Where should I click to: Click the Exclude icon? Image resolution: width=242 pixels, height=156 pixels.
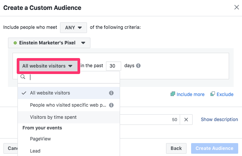[x=213, y=94]
